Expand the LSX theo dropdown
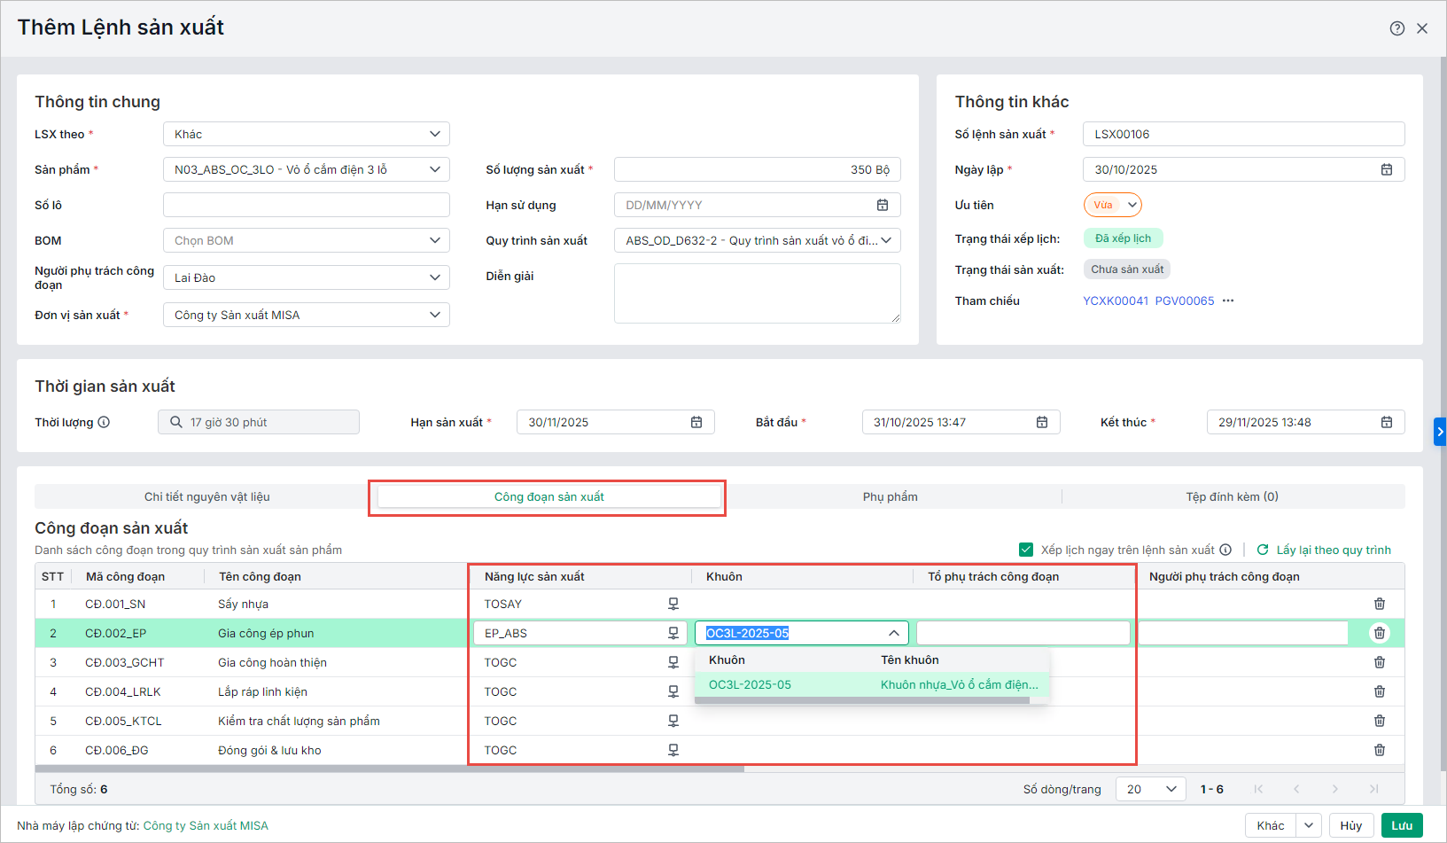 (434, 134)
